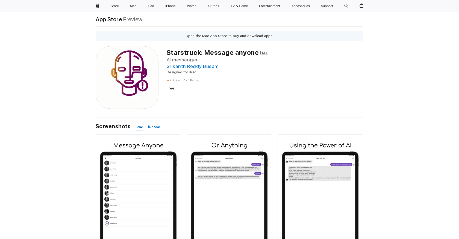This screenshot has height=239, width=459.
Task: Open the Using the Power of AI screenshot
Action: point(320,187)
